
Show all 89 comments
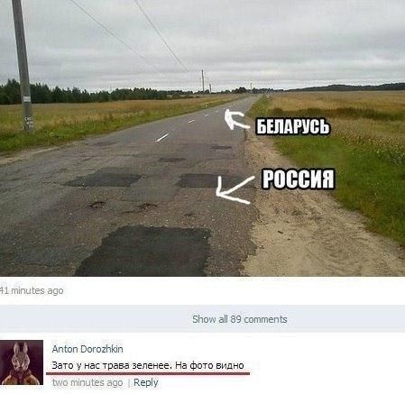coord(240,319)
